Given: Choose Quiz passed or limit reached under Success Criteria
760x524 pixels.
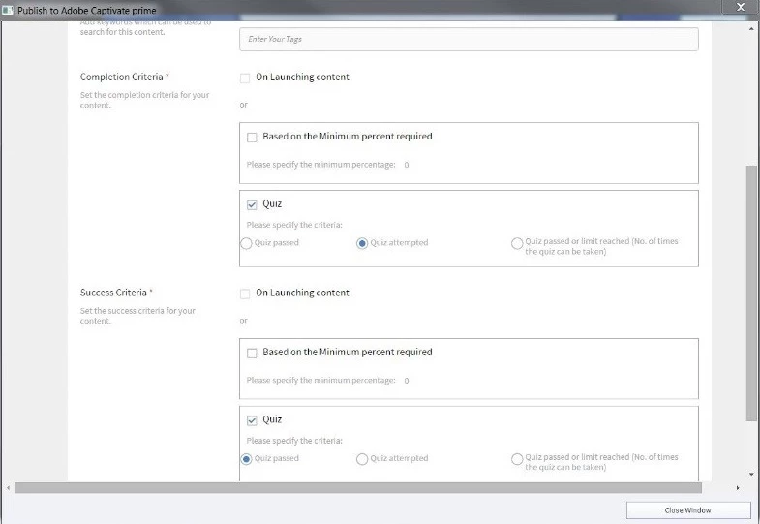Looking at the screenshot, I should (517, 458).
